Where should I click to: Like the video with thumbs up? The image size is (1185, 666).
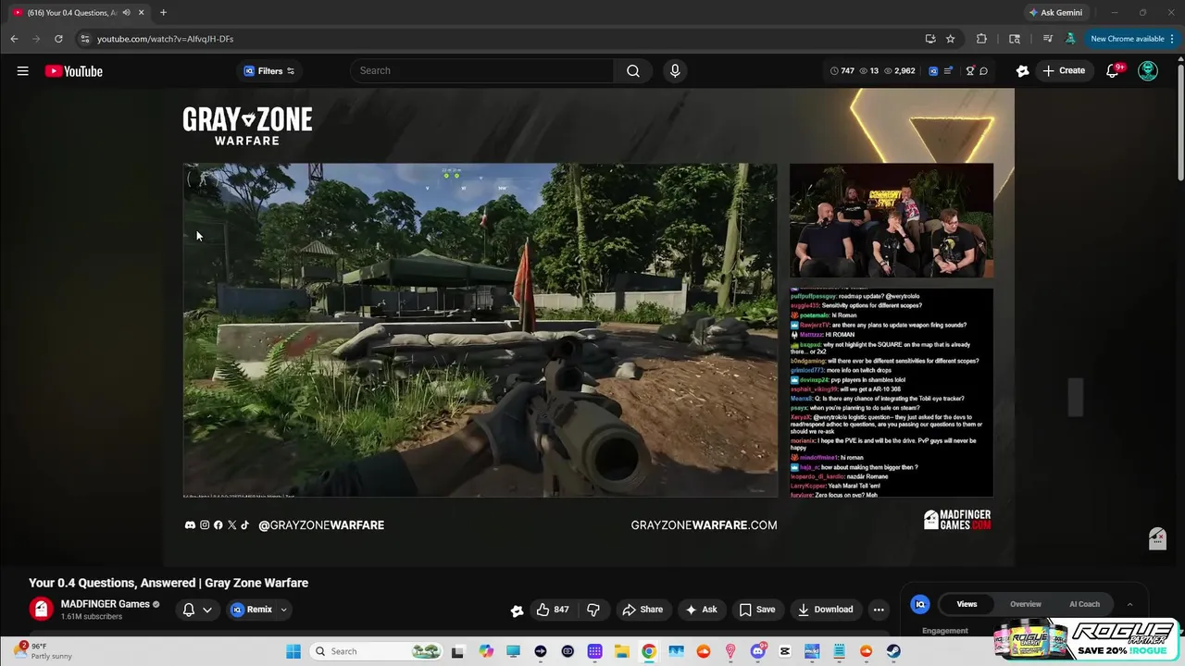(x=552, y=610)
